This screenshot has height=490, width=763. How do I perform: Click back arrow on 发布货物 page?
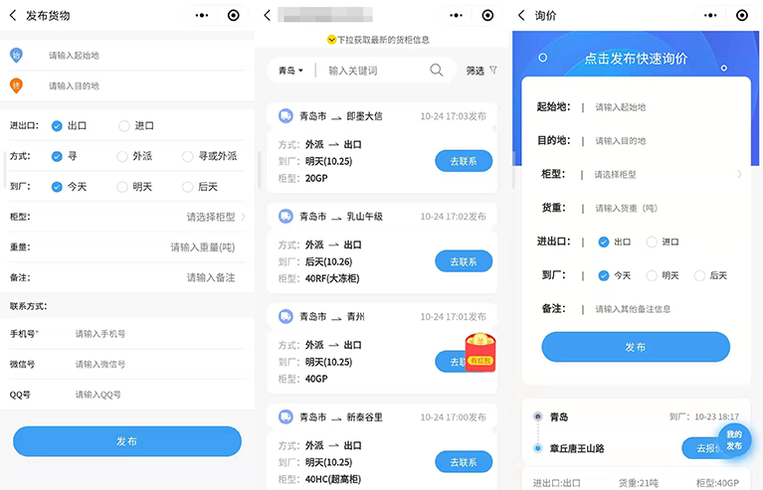tap(13, 16)
